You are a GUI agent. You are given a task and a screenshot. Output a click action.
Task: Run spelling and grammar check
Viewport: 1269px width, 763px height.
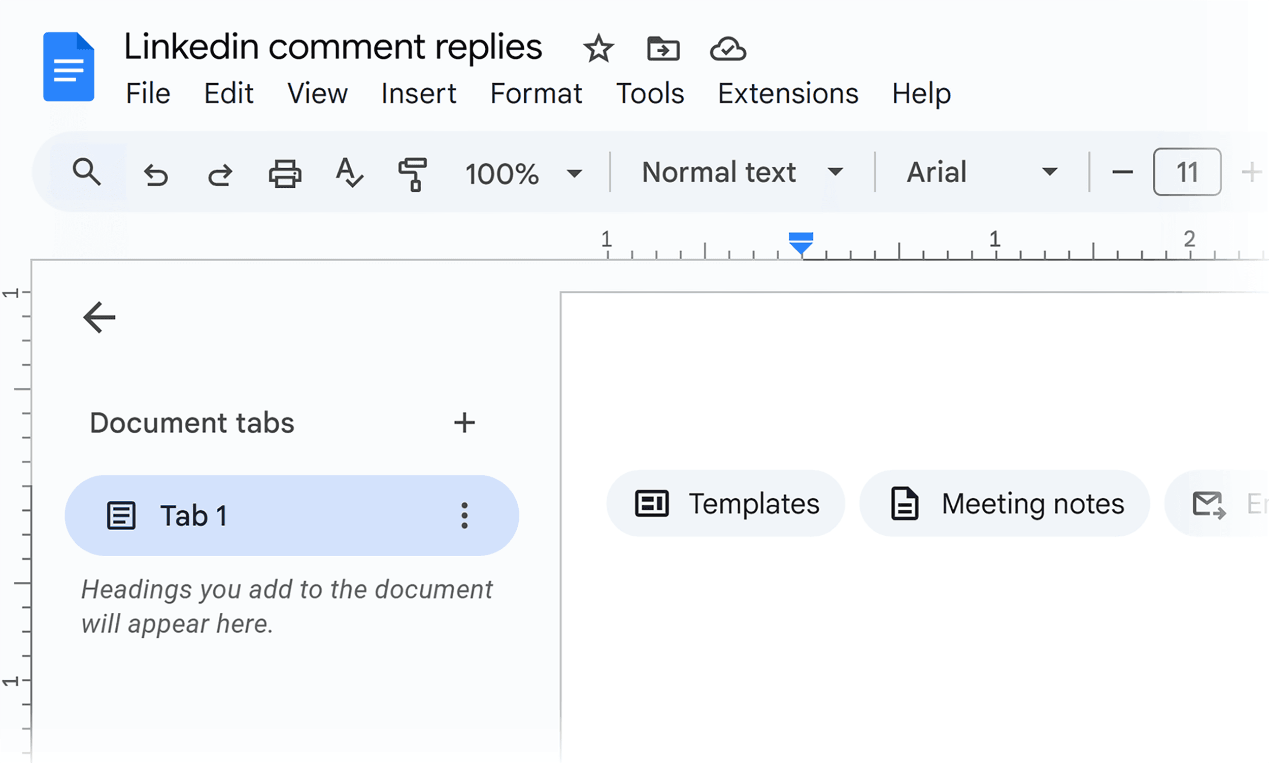[x=349, y=174]
